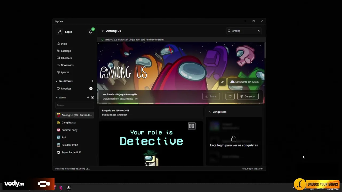Minimize the Hydra window
Viewport: 342px width, 192px height.
click(x=245, y=21)
